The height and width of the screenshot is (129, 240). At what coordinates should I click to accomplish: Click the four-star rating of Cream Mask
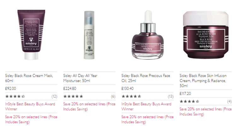coord(15,96)
